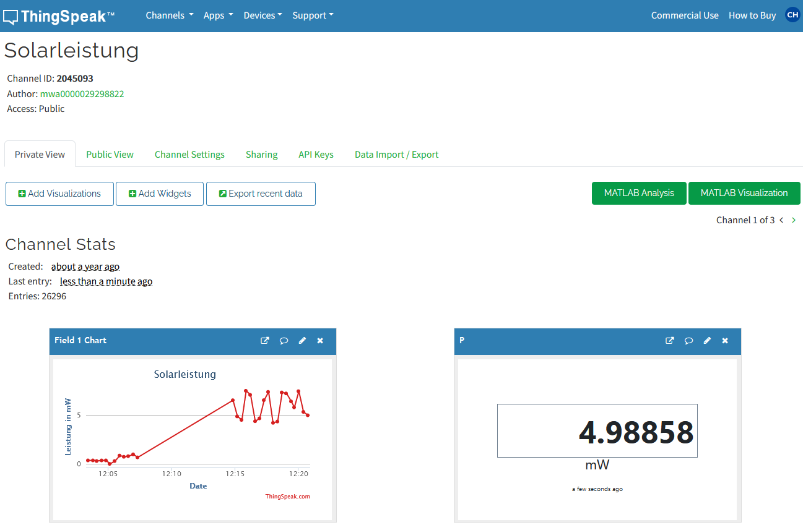Click the comment icon on Field 1 Chart
Viewport: 803px width, 530px height.
[x=284, y=341]
